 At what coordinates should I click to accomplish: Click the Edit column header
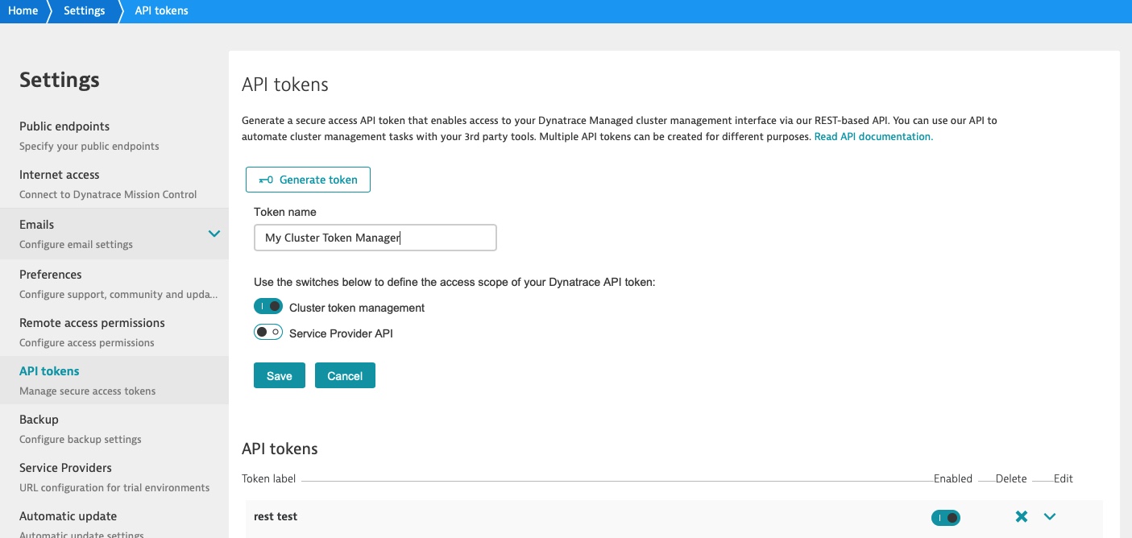(1064, 478)
